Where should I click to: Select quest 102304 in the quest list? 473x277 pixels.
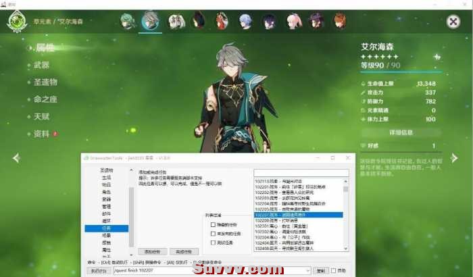pos(299,237)
